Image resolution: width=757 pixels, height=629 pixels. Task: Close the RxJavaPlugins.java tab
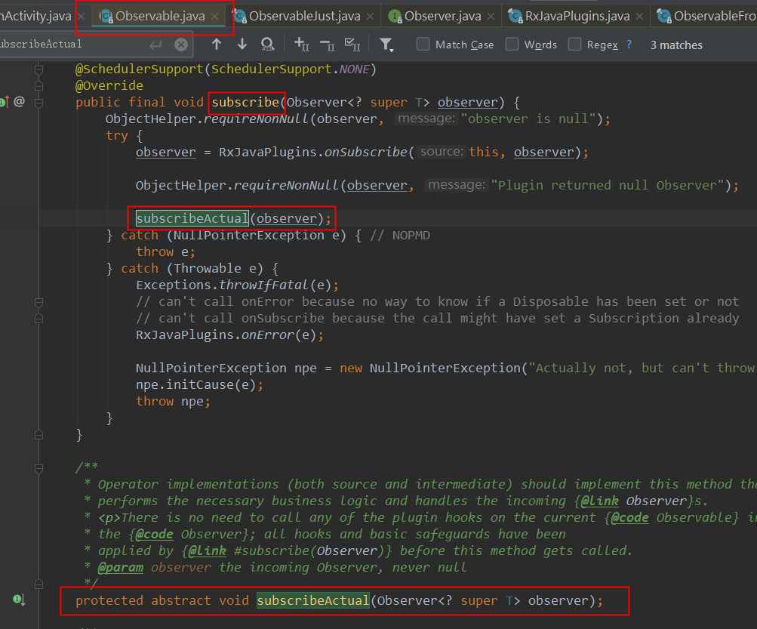click(640, 17)
